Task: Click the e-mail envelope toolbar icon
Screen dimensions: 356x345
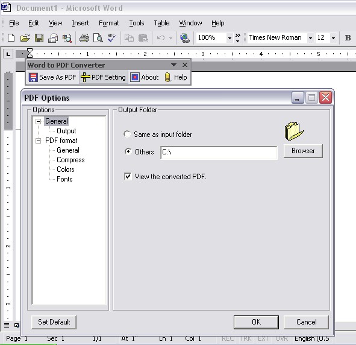Action: pyautogui.click(x=53, y=38)
